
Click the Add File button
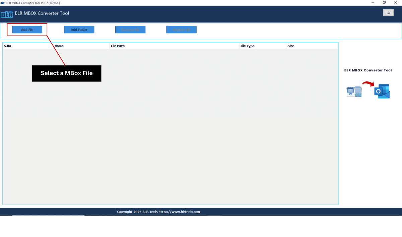coord(27,30)
